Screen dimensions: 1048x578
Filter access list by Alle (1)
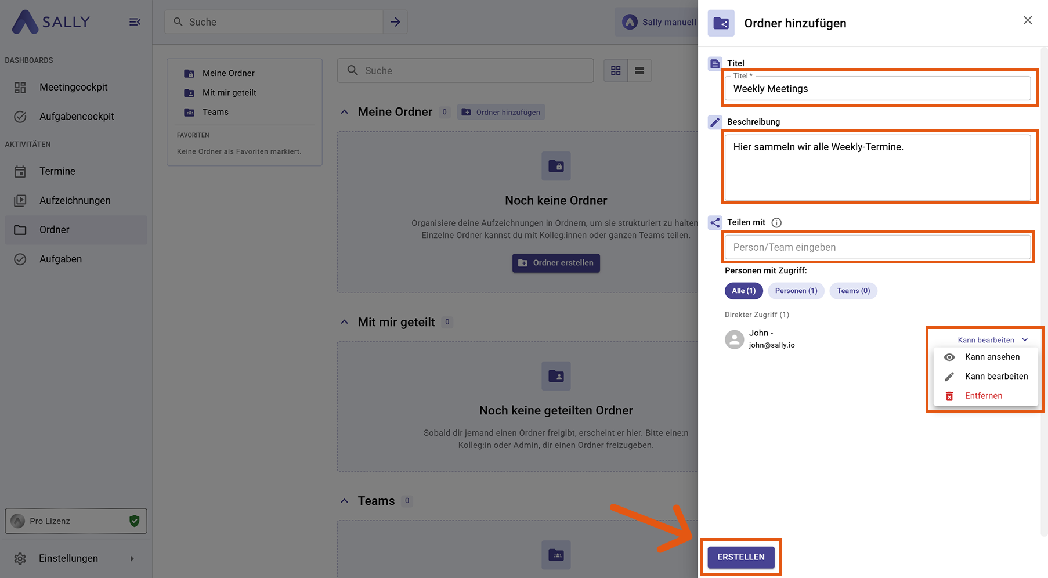[743, 291]
